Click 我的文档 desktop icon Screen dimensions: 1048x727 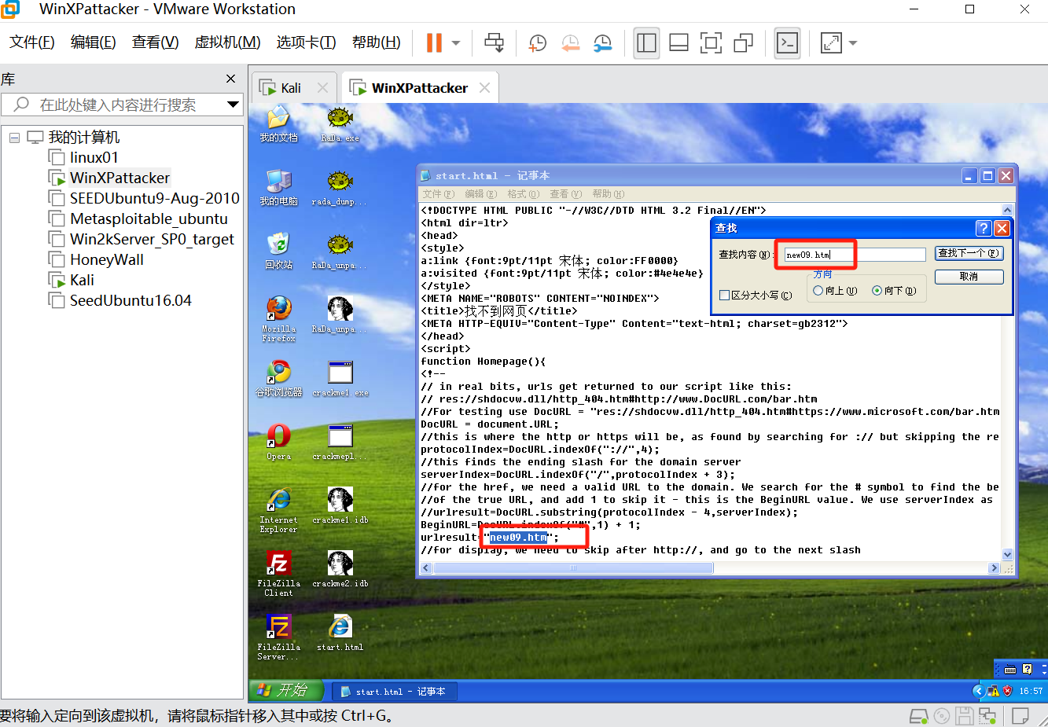(x=278, y=124)
